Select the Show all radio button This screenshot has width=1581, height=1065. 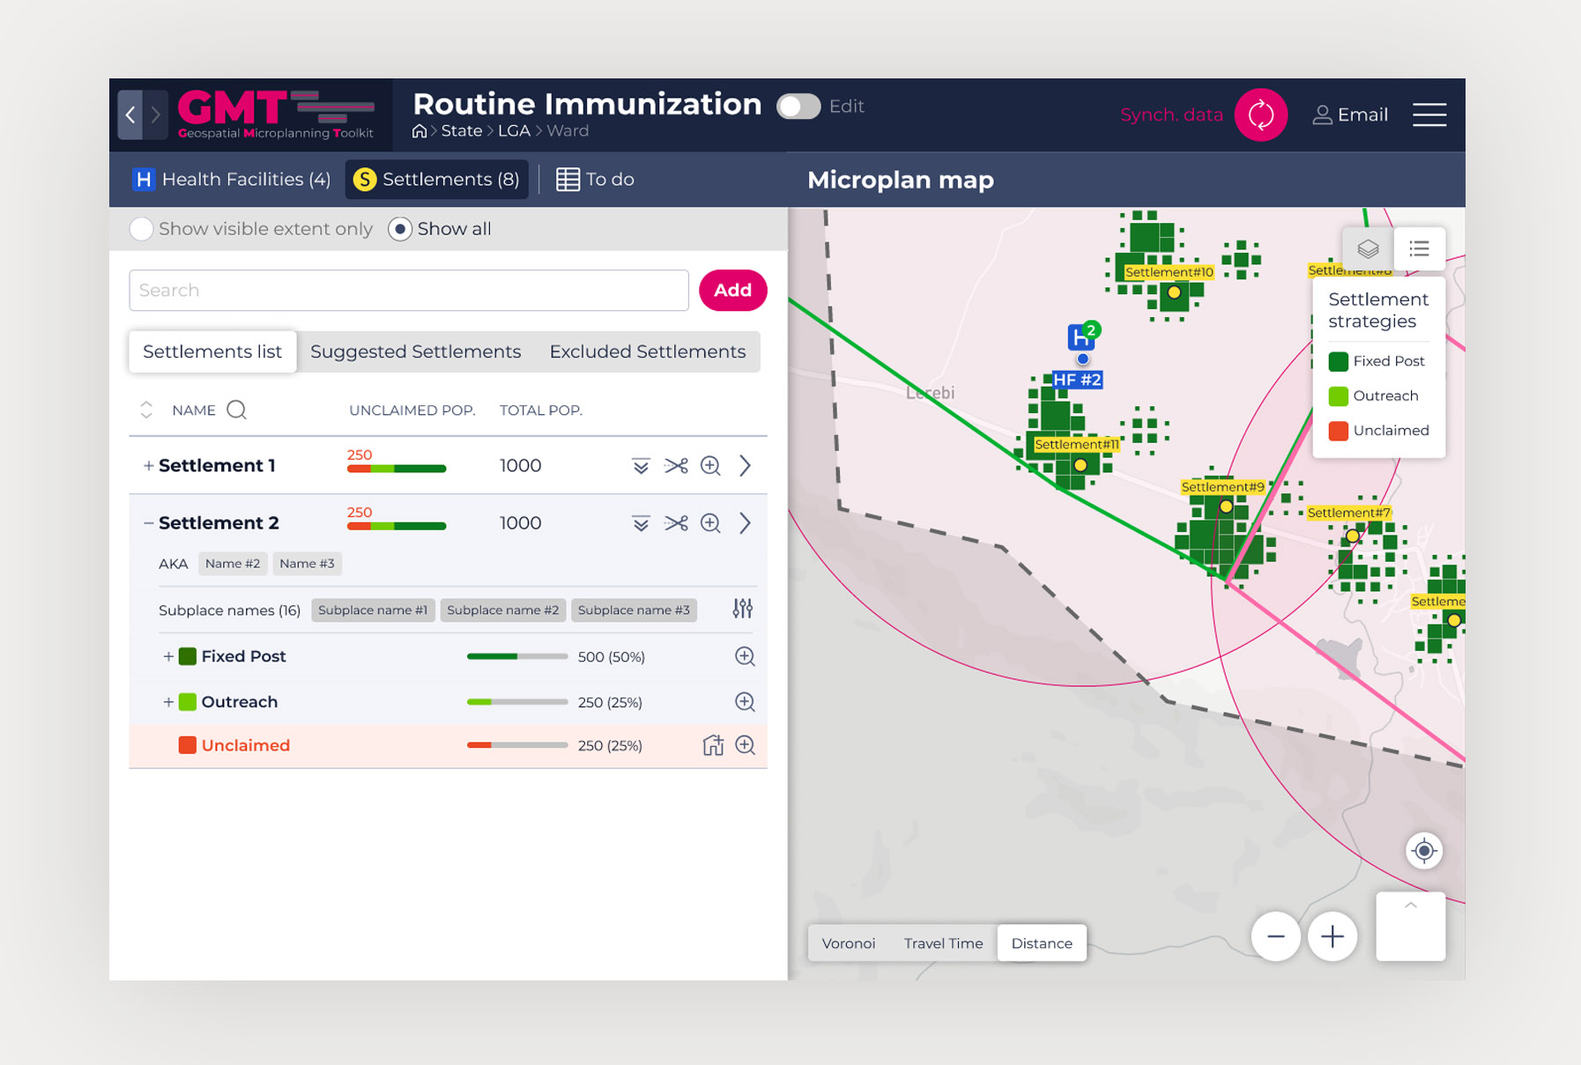pos(400,229)
